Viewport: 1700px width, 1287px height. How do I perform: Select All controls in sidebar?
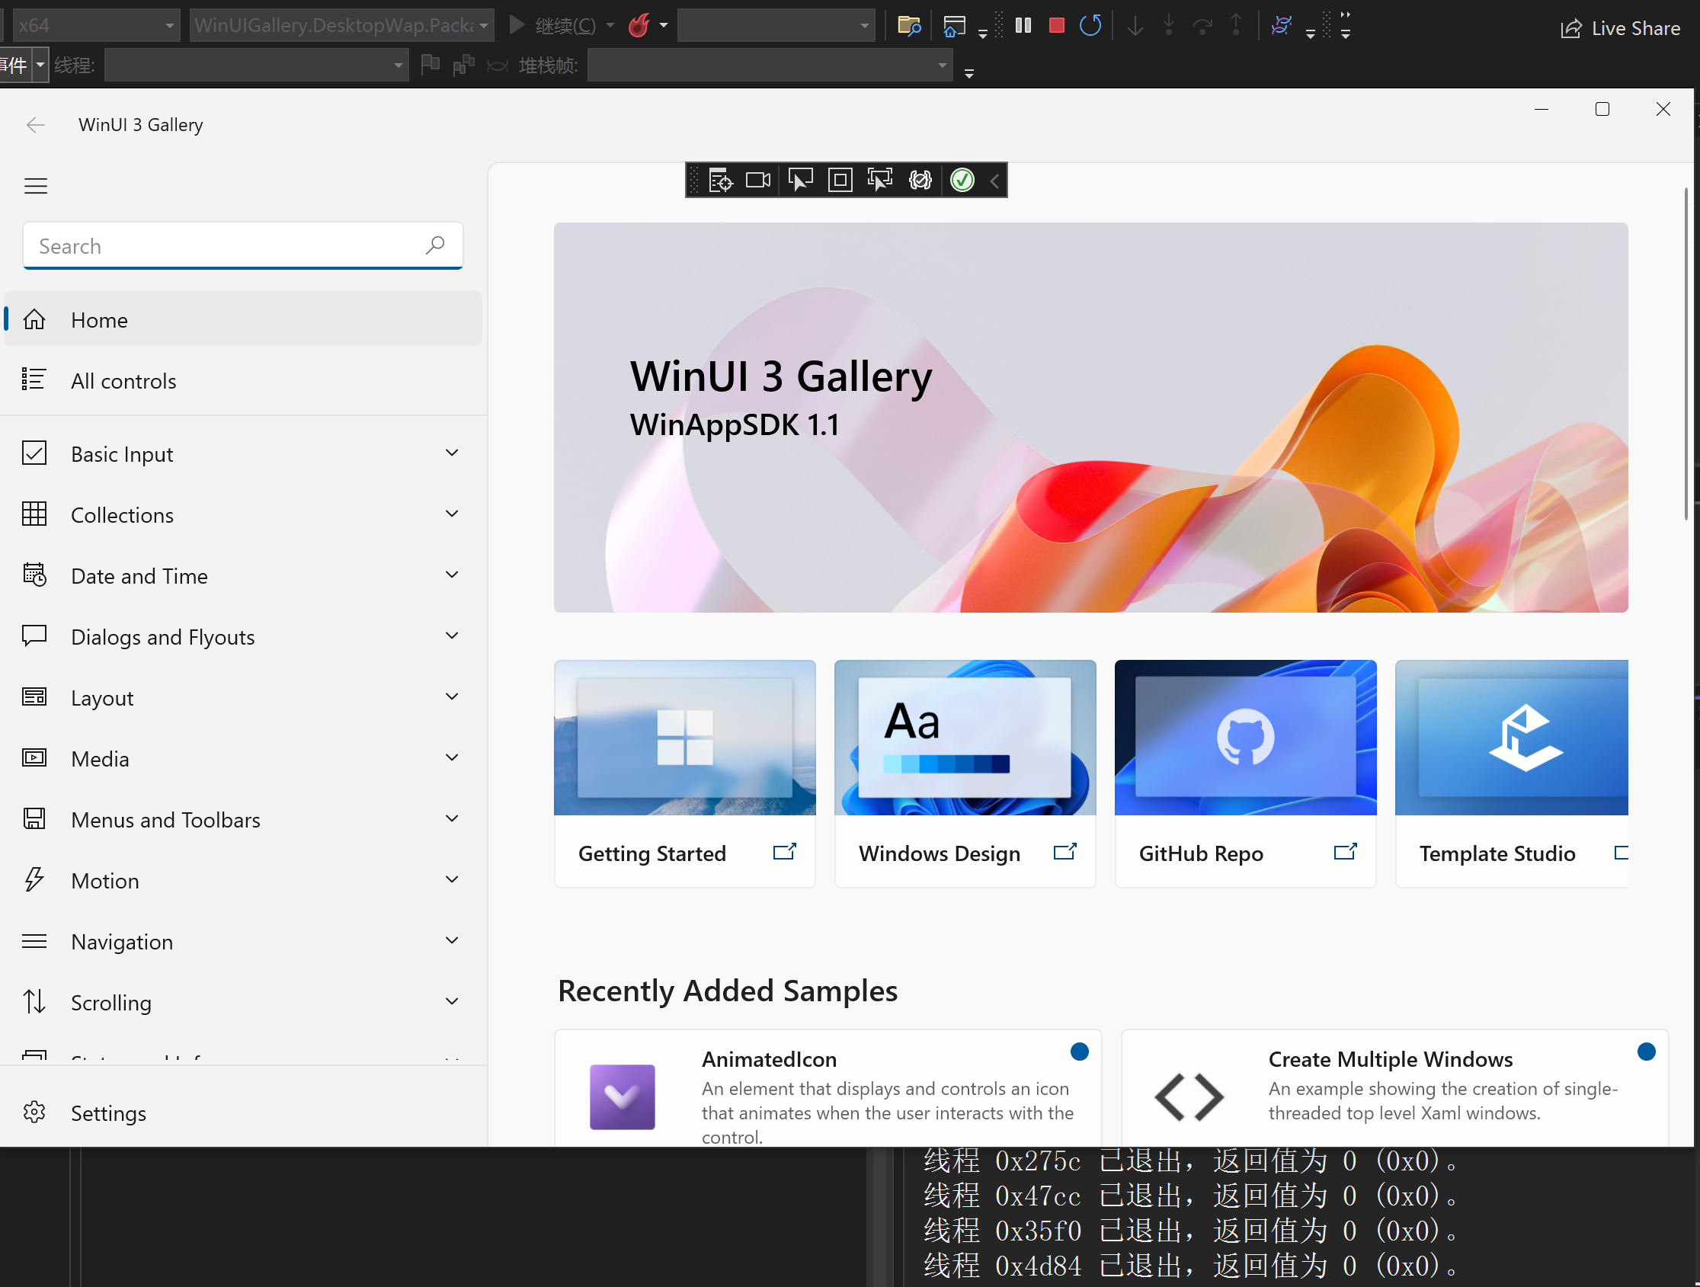click(x=123, y=381)
